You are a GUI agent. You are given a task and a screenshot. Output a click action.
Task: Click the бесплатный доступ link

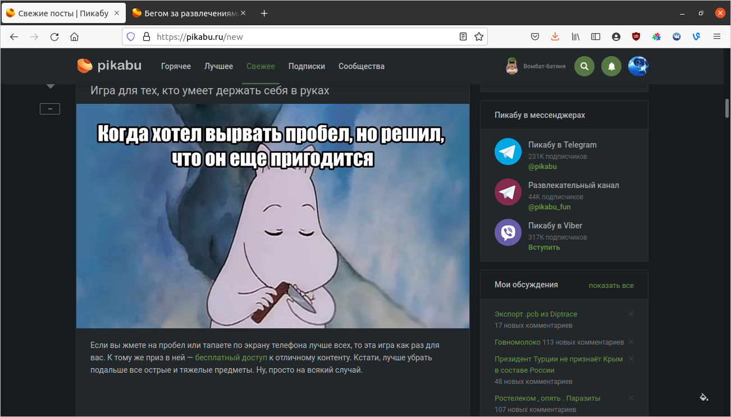point(231,358)
